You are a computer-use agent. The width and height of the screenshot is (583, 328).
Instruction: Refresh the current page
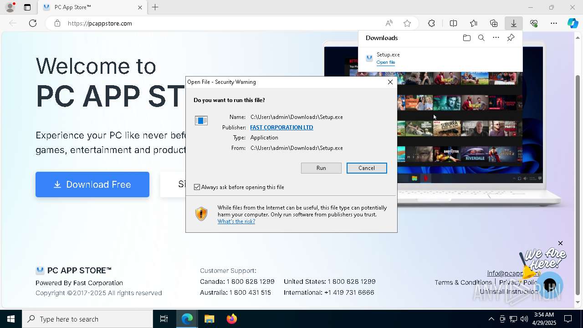[33, 23]
